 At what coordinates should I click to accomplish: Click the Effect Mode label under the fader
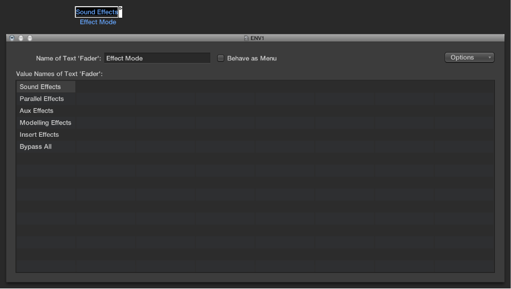98,22
